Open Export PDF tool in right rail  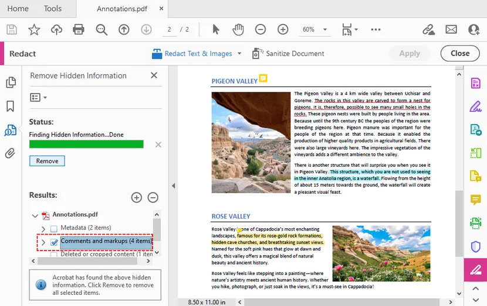[x=475, y=129]
